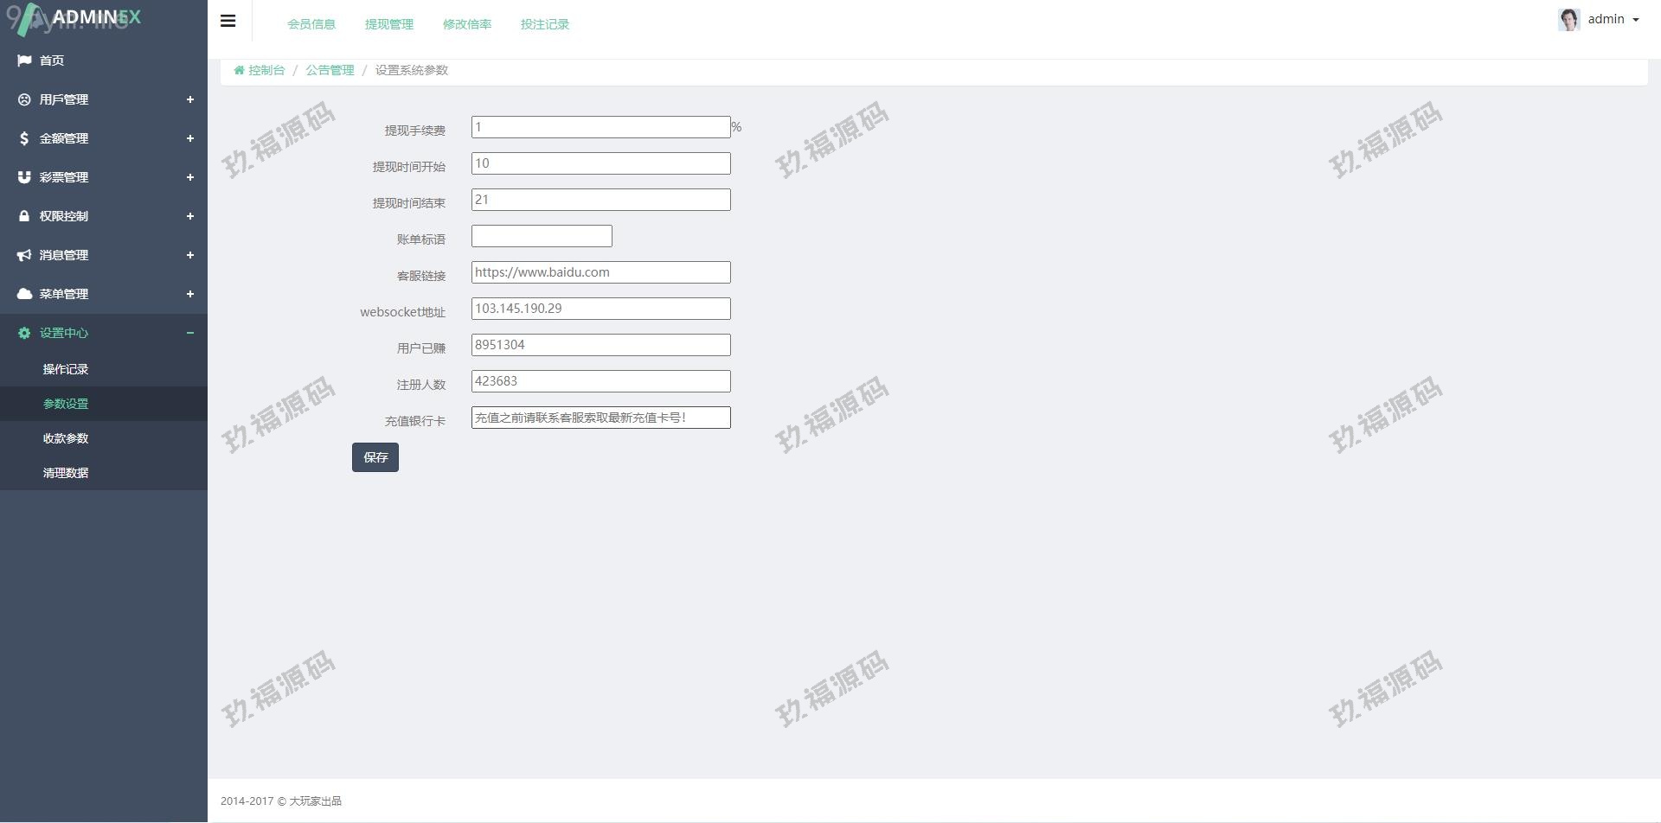This screenshot has width=1661, height=823.
Task: Click the websocket地址 input field
Action: tap(600, 309)
